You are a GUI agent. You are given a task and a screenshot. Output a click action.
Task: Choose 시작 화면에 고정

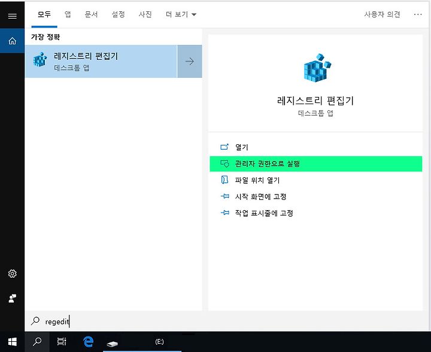coord(316,197)
